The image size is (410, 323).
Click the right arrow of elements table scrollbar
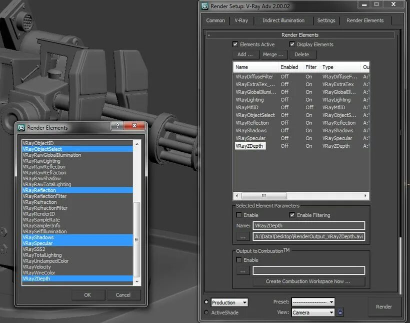click(x=365, y=196)
